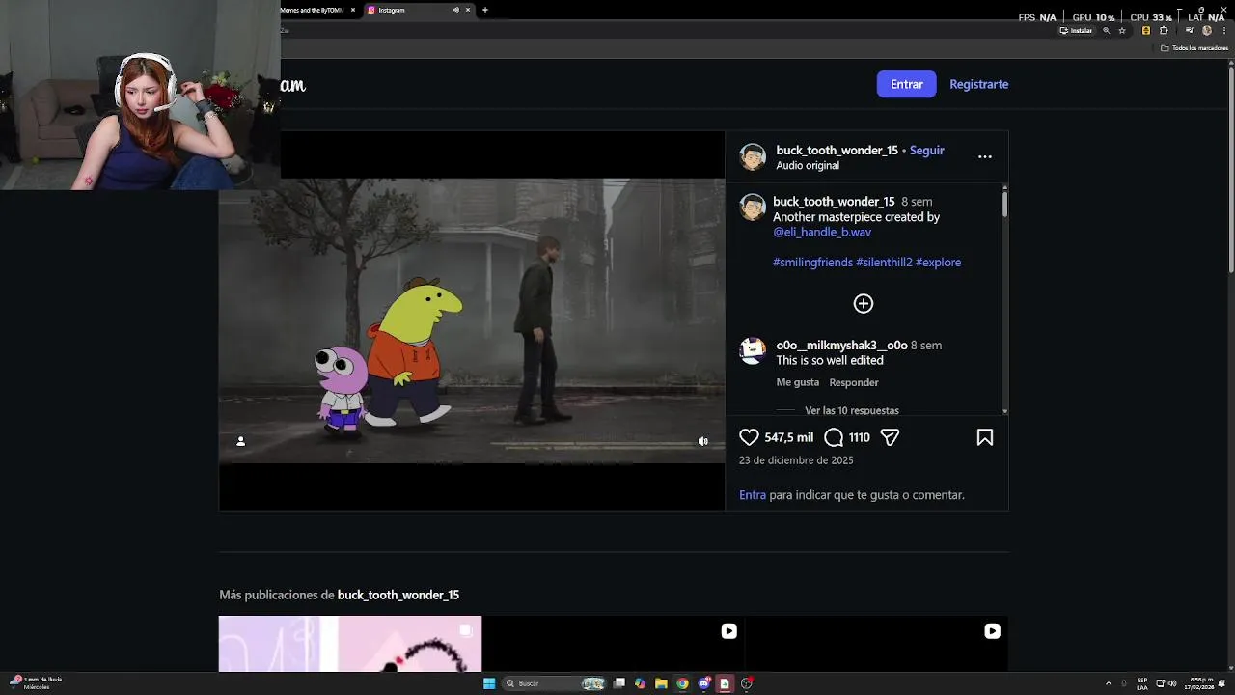The height and width of the screenshot is (695, 1235).
Task: Open the Windows Start menu
Action: [x=489, y=683]
